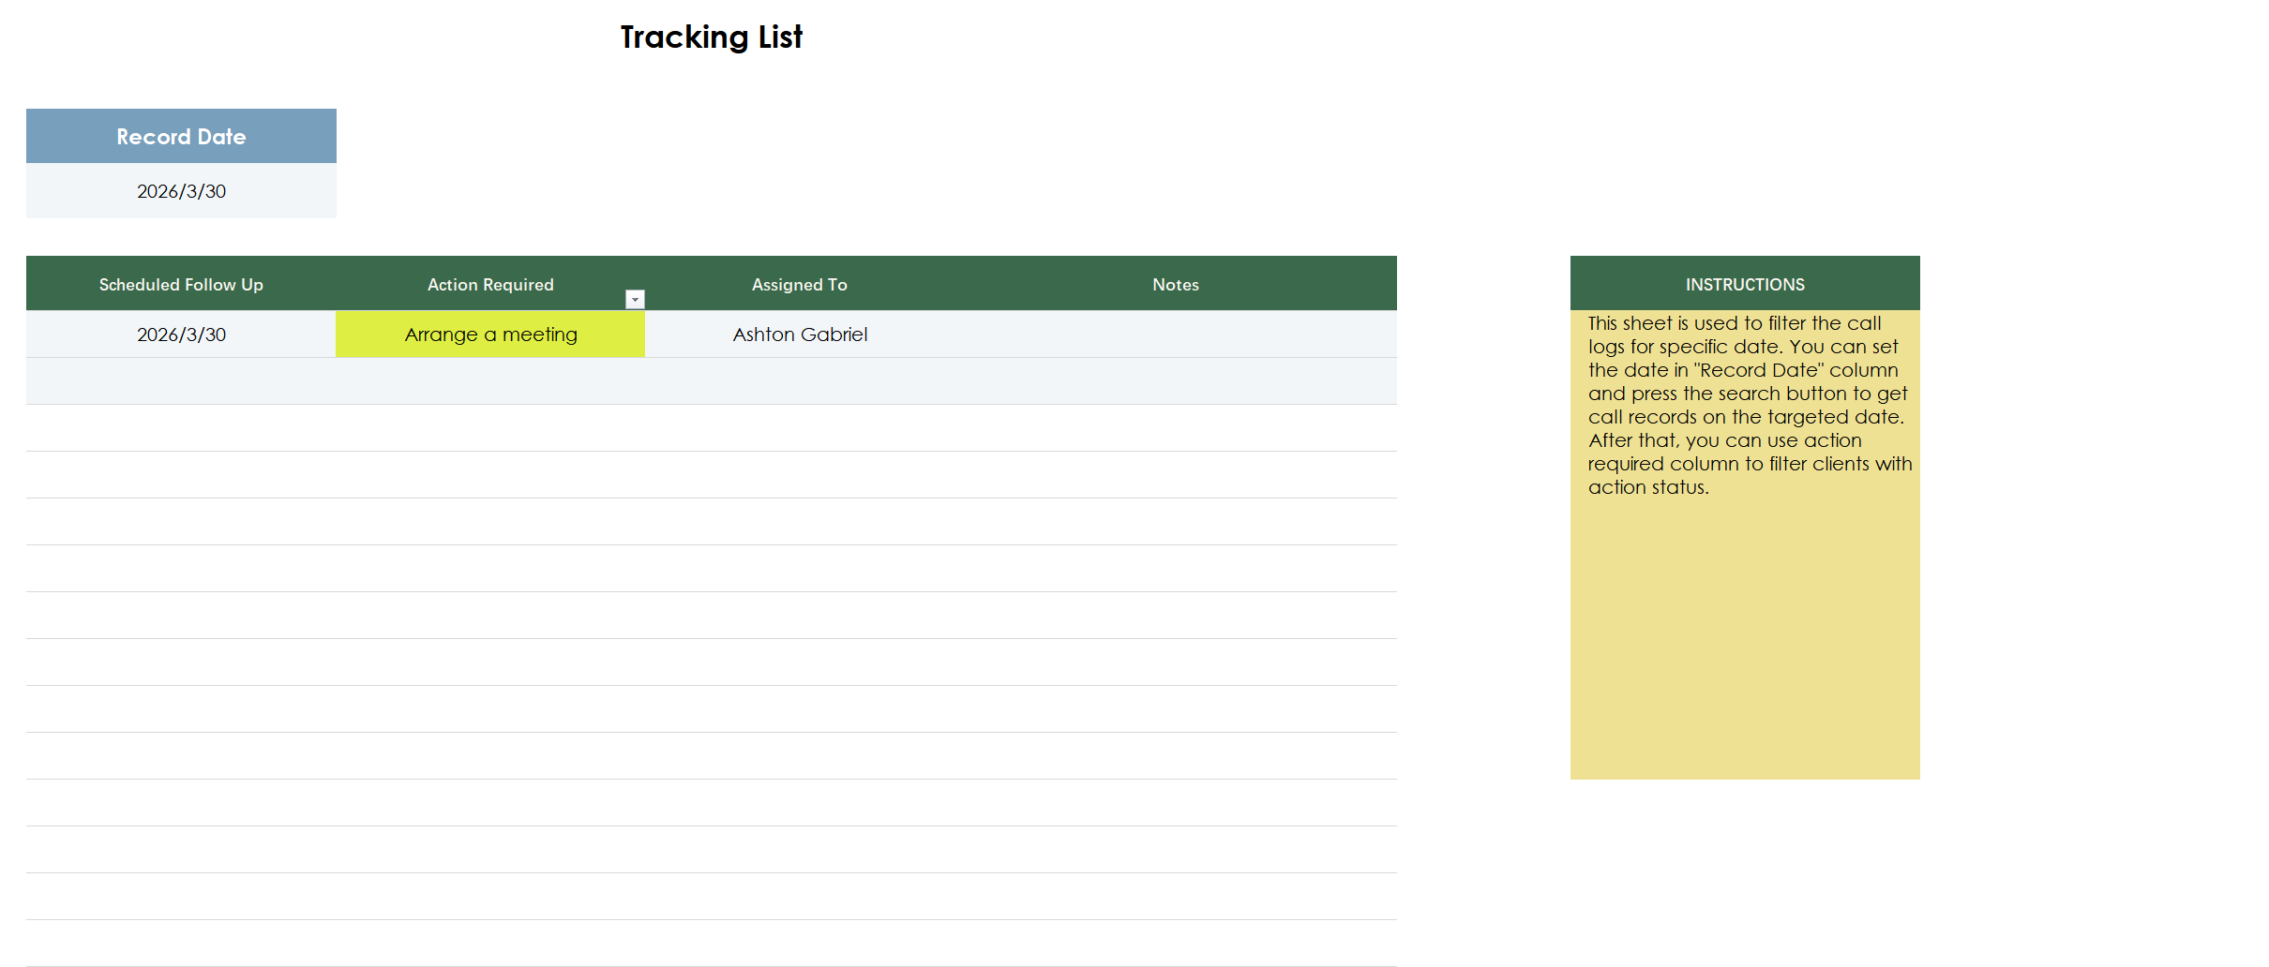Click the 2026/3/30 scheduled follow up cell

pos(181,335)
